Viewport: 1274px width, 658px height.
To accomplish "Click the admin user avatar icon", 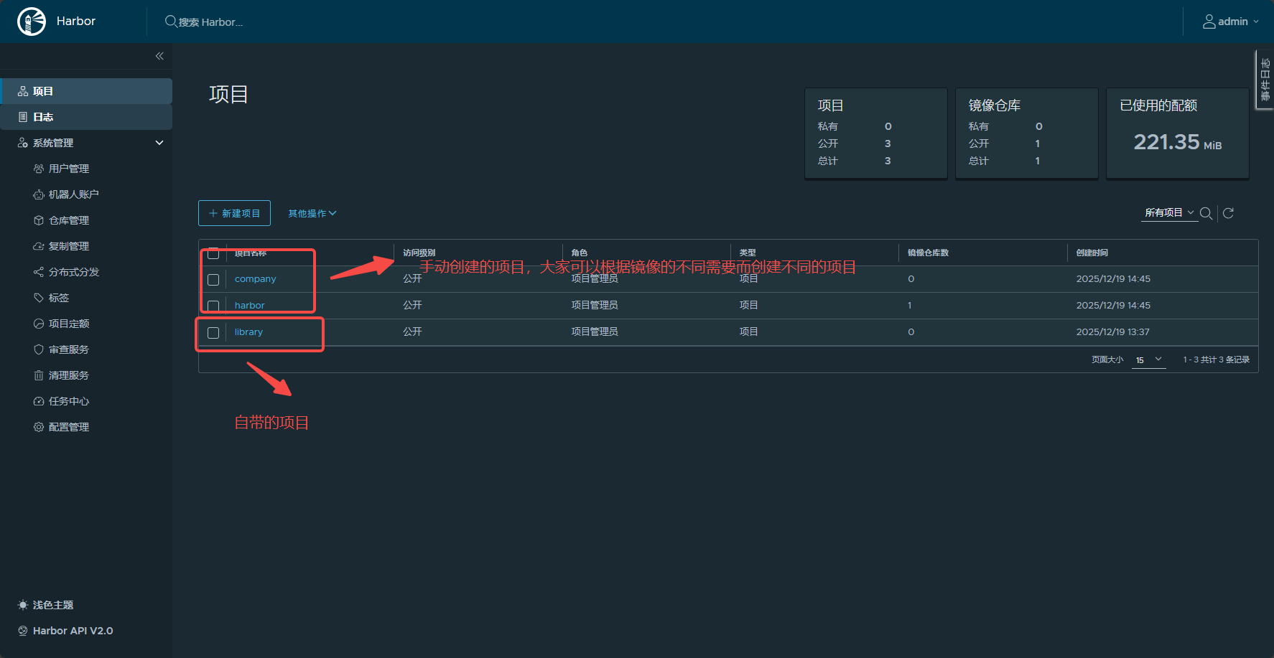I will (1209, 22).
